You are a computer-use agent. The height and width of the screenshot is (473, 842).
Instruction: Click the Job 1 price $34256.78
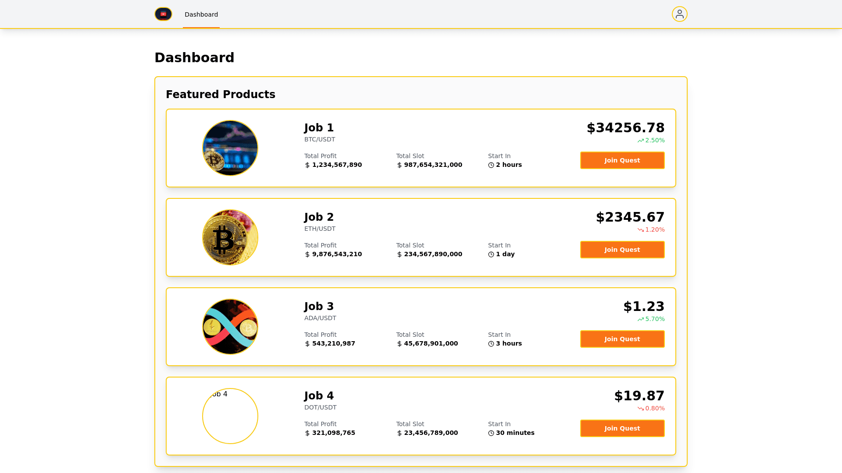coord(625,128)
